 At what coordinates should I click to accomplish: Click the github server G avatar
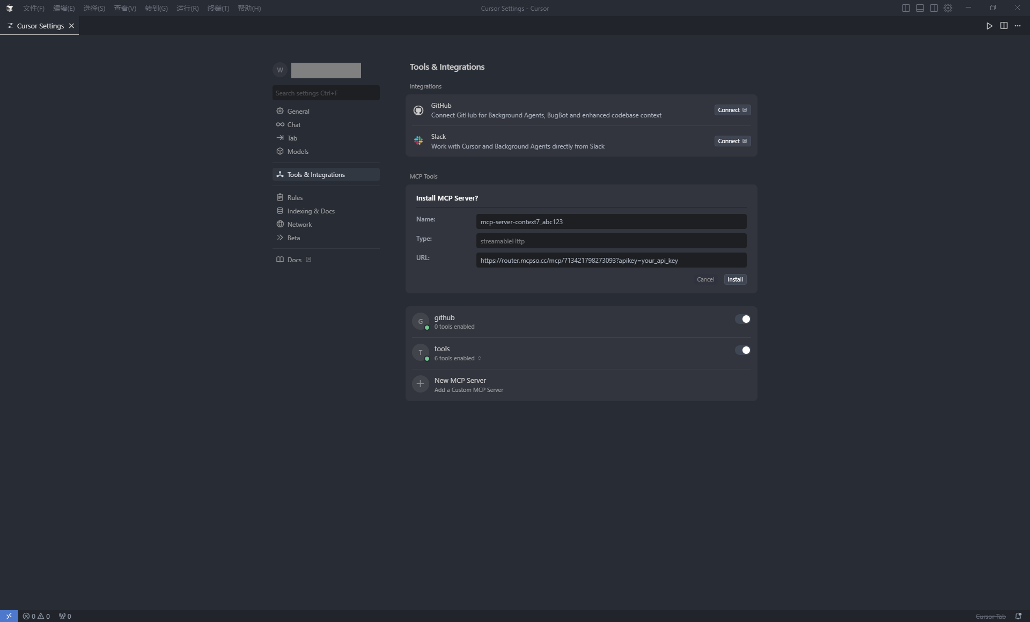[x=421, y=321]
